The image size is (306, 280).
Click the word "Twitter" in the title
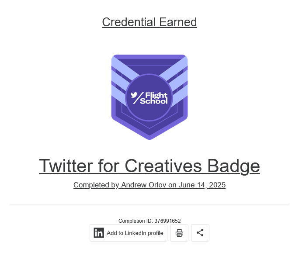[x=66, y=166]
